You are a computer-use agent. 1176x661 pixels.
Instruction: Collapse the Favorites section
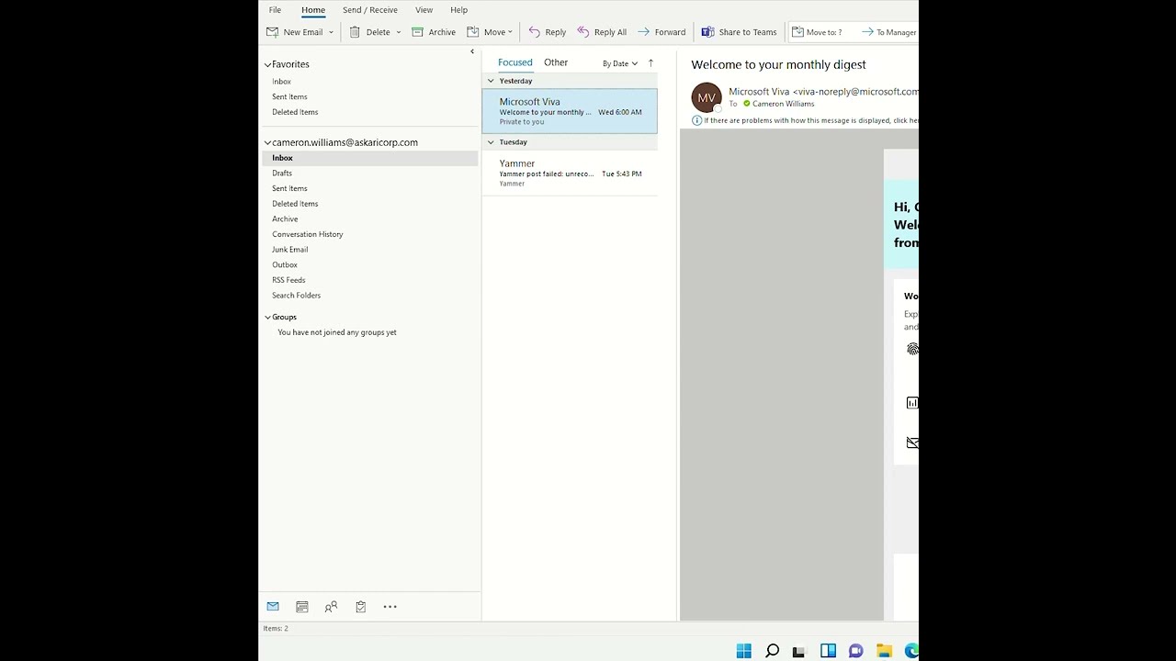click(267, 64)
